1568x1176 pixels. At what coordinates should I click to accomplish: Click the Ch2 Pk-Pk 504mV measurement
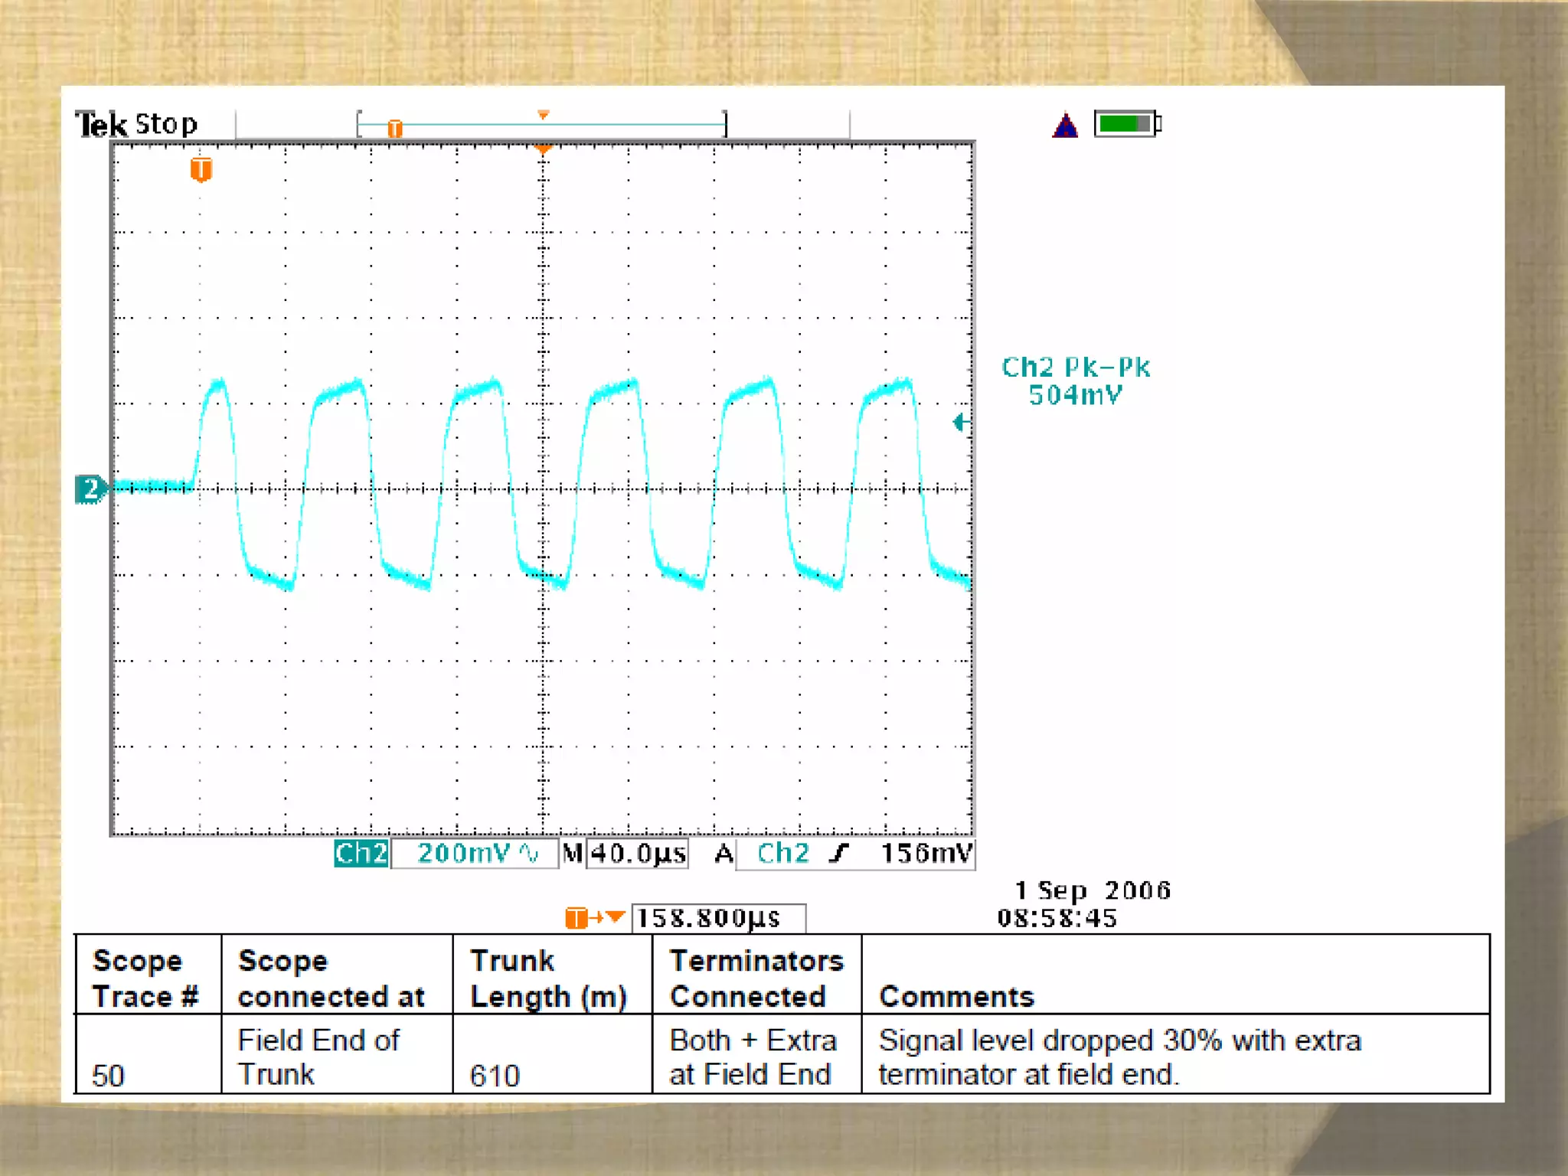[1076, 381]
